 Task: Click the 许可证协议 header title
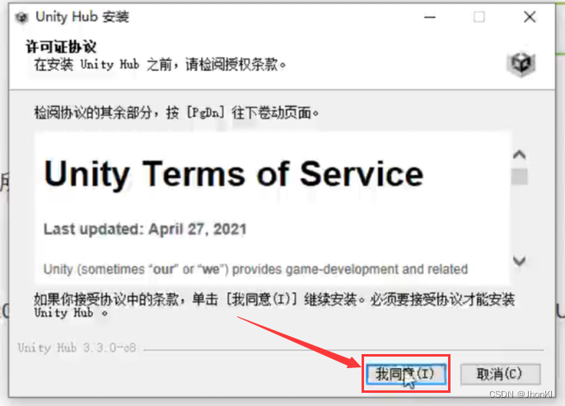pyautogui.click(x=61, y=47)
